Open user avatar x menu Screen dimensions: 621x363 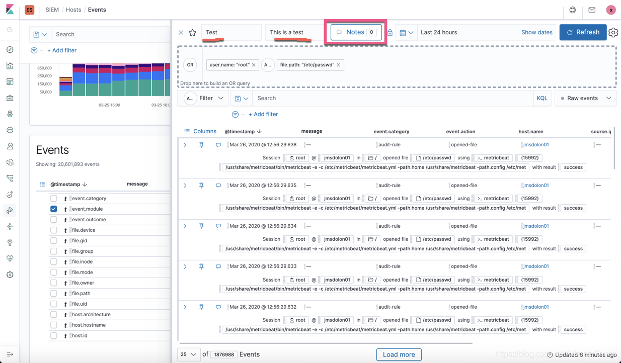(611, 10)
